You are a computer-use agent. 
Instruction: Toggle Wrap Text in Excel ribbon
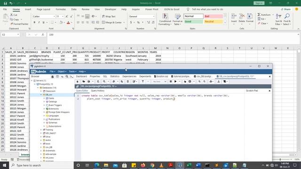109,16
